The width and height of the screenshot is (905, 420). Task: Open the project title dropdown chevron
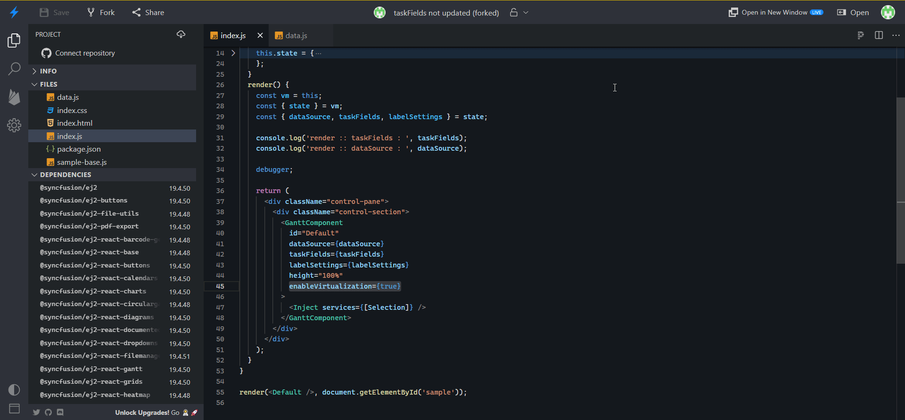click(x=526, y=13)
